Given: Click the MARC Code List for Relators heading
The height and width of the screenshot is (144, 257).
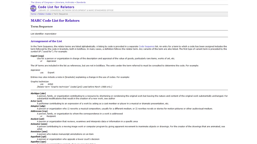Looking at the screenshot, I should 55,21.
